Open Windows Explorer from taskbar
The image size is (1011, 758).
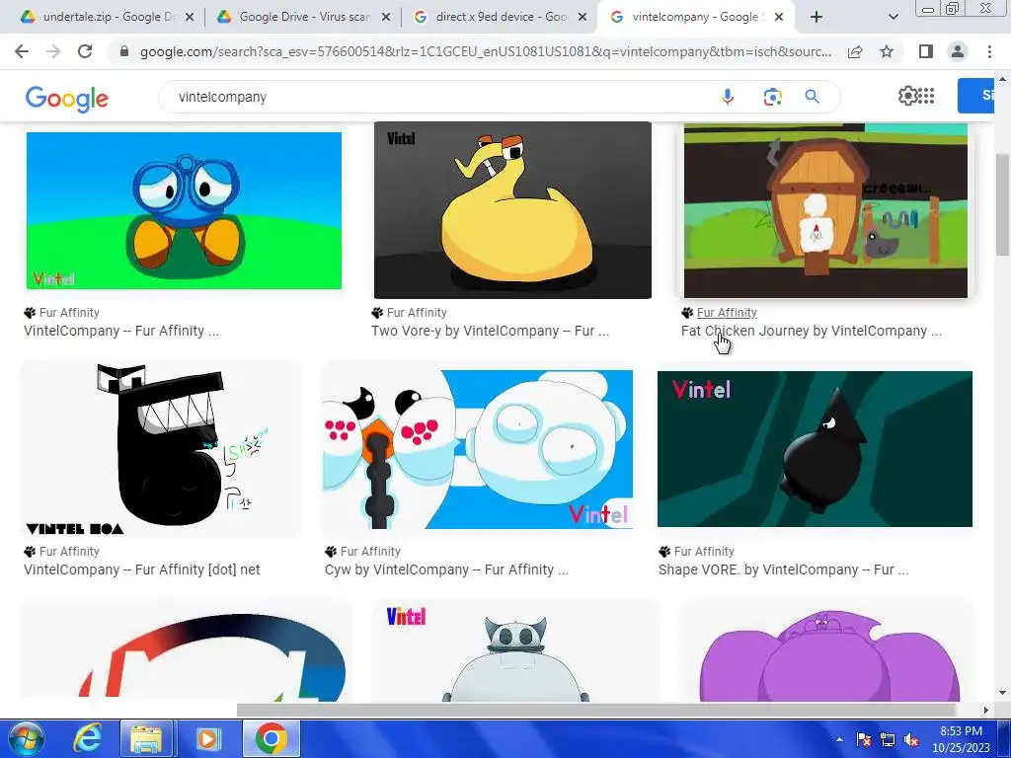point(146,738)
